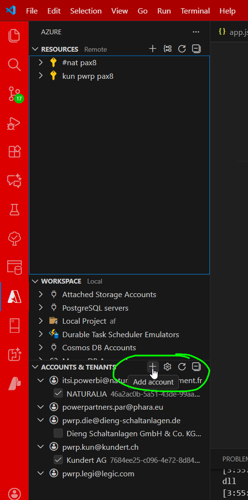Select the PROBLEMS panel tab

pos(235,458)
